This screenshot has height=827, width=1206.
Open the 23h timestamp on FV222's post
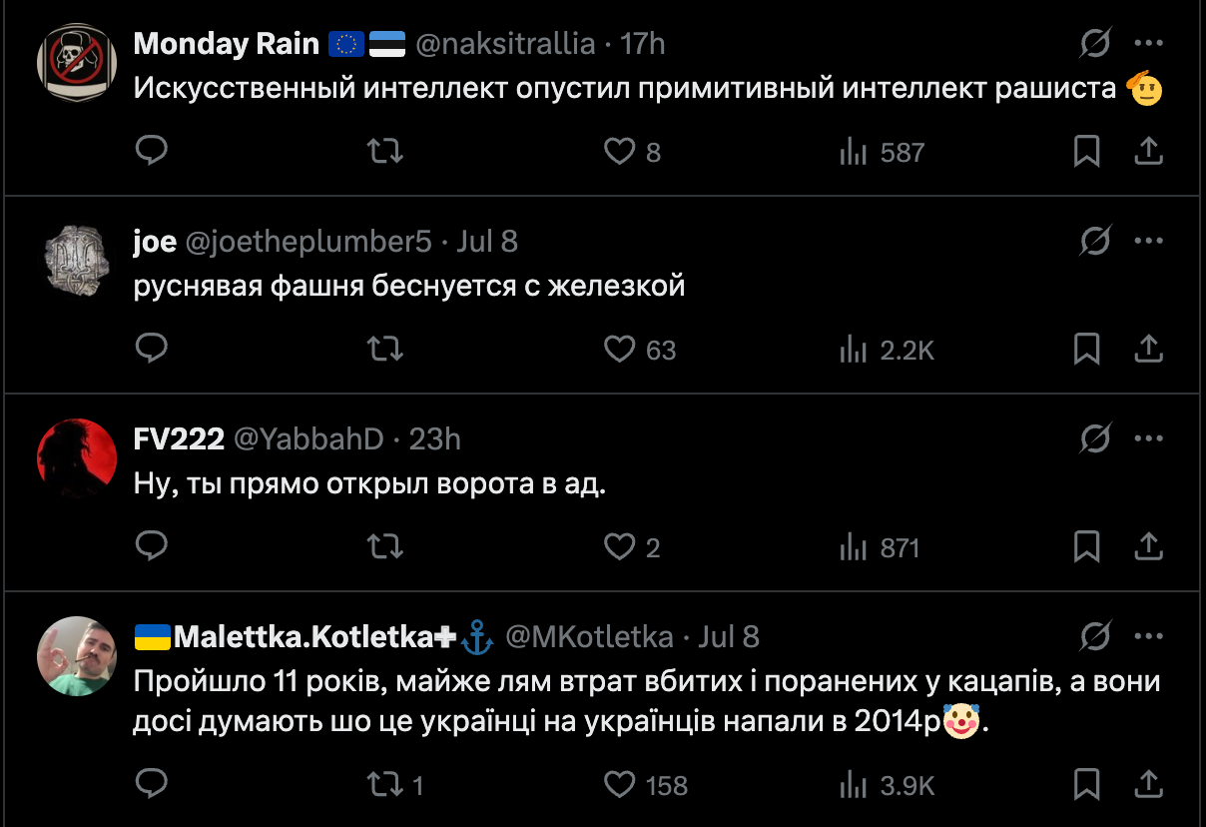(435, 438)
